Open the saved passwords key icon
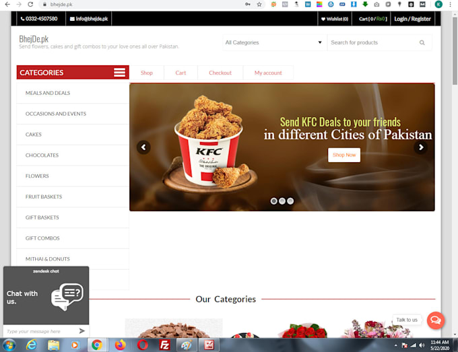Viewport: 458px width, 352px height. coord(248,5)
